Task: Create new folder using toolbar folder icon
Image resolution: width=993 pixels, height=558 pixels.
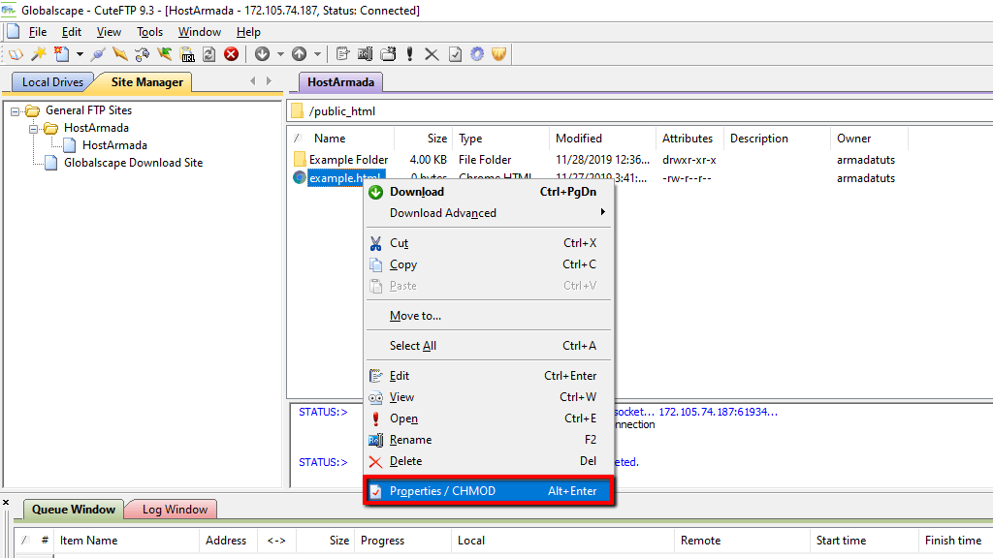Action: pos(388,54)
